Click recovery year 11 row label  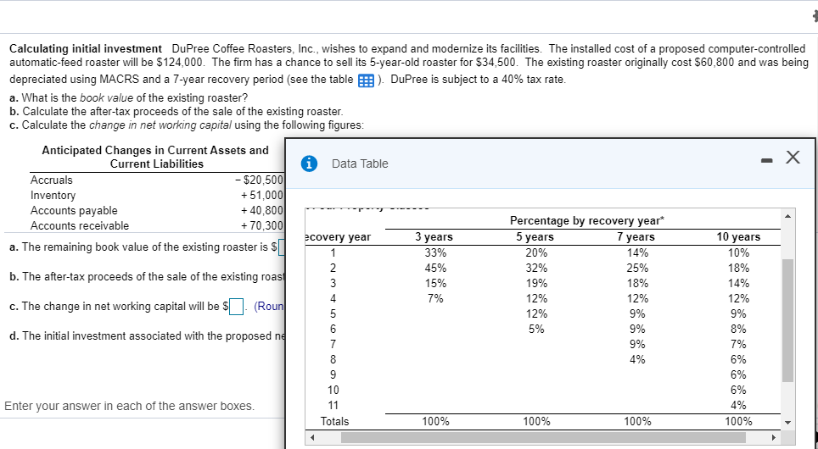(333, 405)
